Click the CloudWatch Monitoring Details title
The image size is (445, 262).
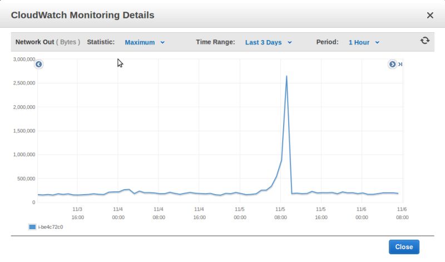pyautogui.click(x=82, y=15)
